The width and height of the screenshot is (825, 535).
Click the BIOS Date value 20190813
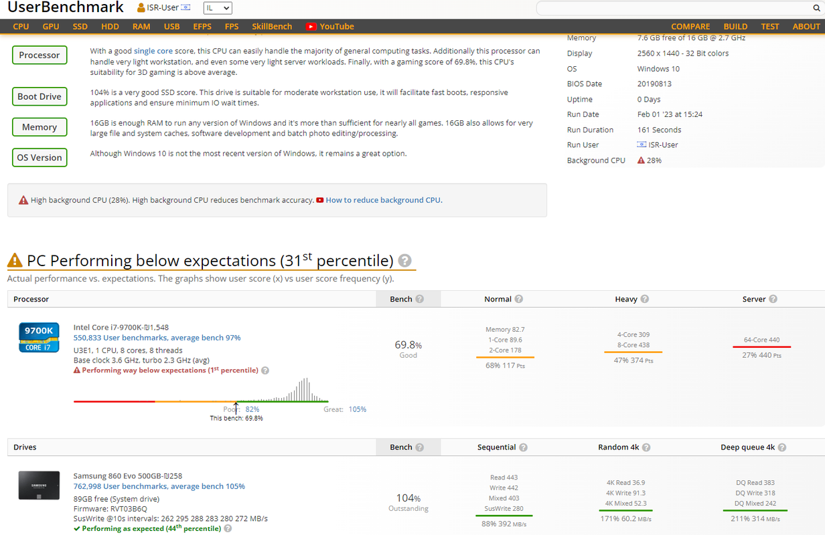(x=654, y=84)
